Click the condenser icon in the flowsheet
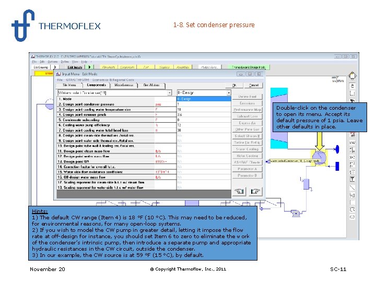The image size is (376, 282). 320,157
